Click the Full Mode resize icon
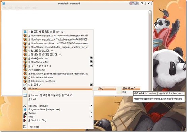Viewport: 187px width, 132px height. pyautogui.click(x=25, y=127)
